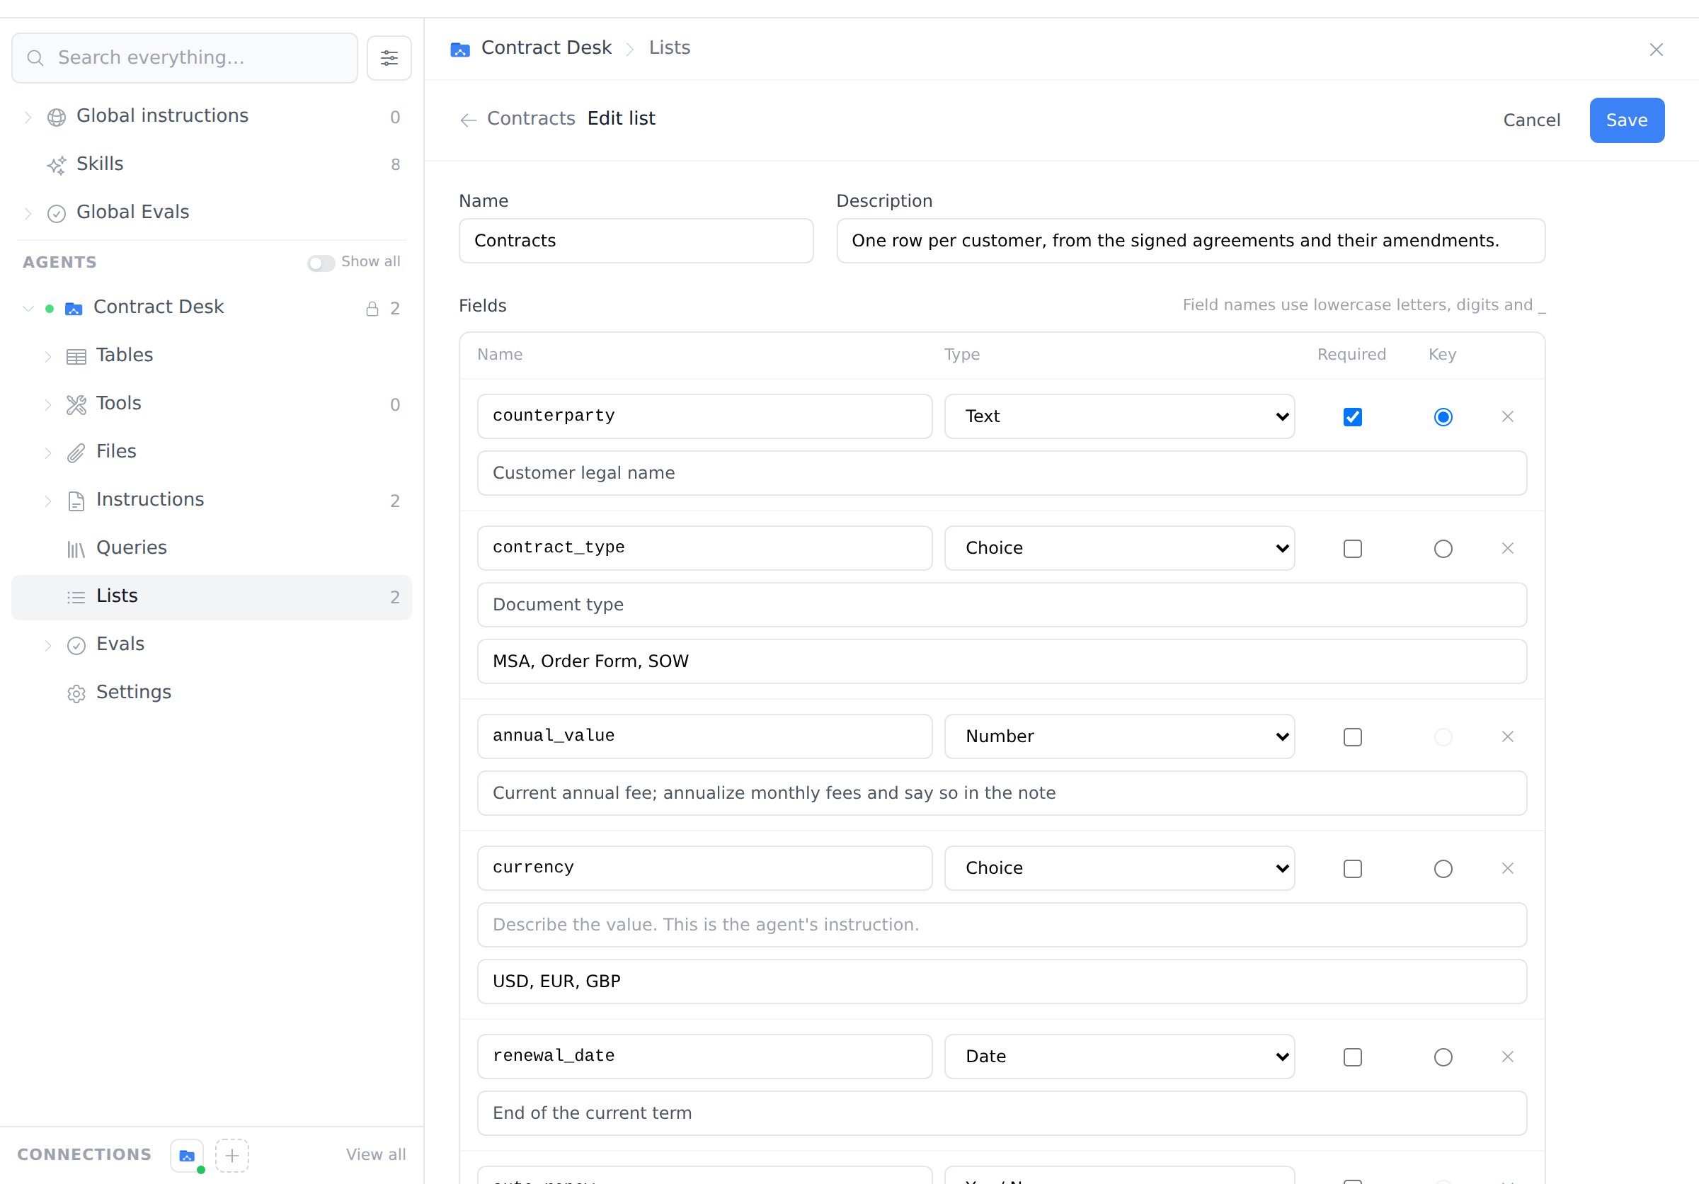Open the Queries item
The width and height of the screenshot is (1699, 1184).
212,548
